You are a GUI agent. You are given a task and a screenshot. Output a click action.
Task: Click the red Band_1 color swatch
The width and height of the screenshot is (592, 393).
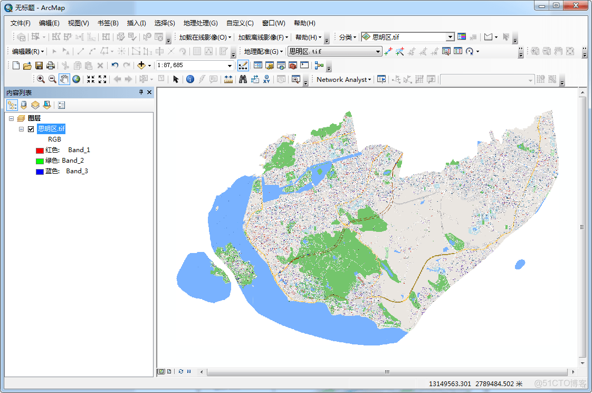(x=40, y=151)
